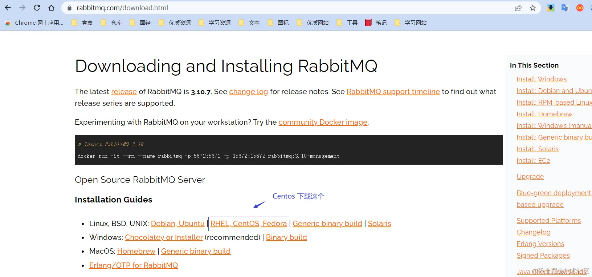The height and width of the screenshot is (277, 592).
Task: Click the In This Section sidebar title
Action: (x=534, y=65)
